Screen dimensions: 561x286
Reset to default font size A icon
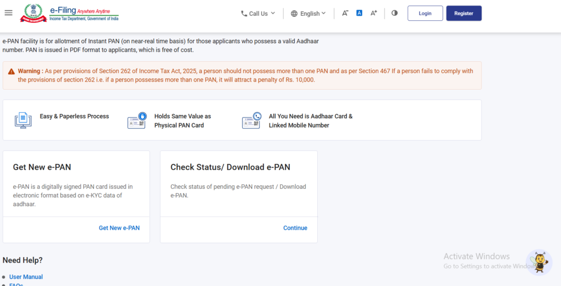[359, 13]
